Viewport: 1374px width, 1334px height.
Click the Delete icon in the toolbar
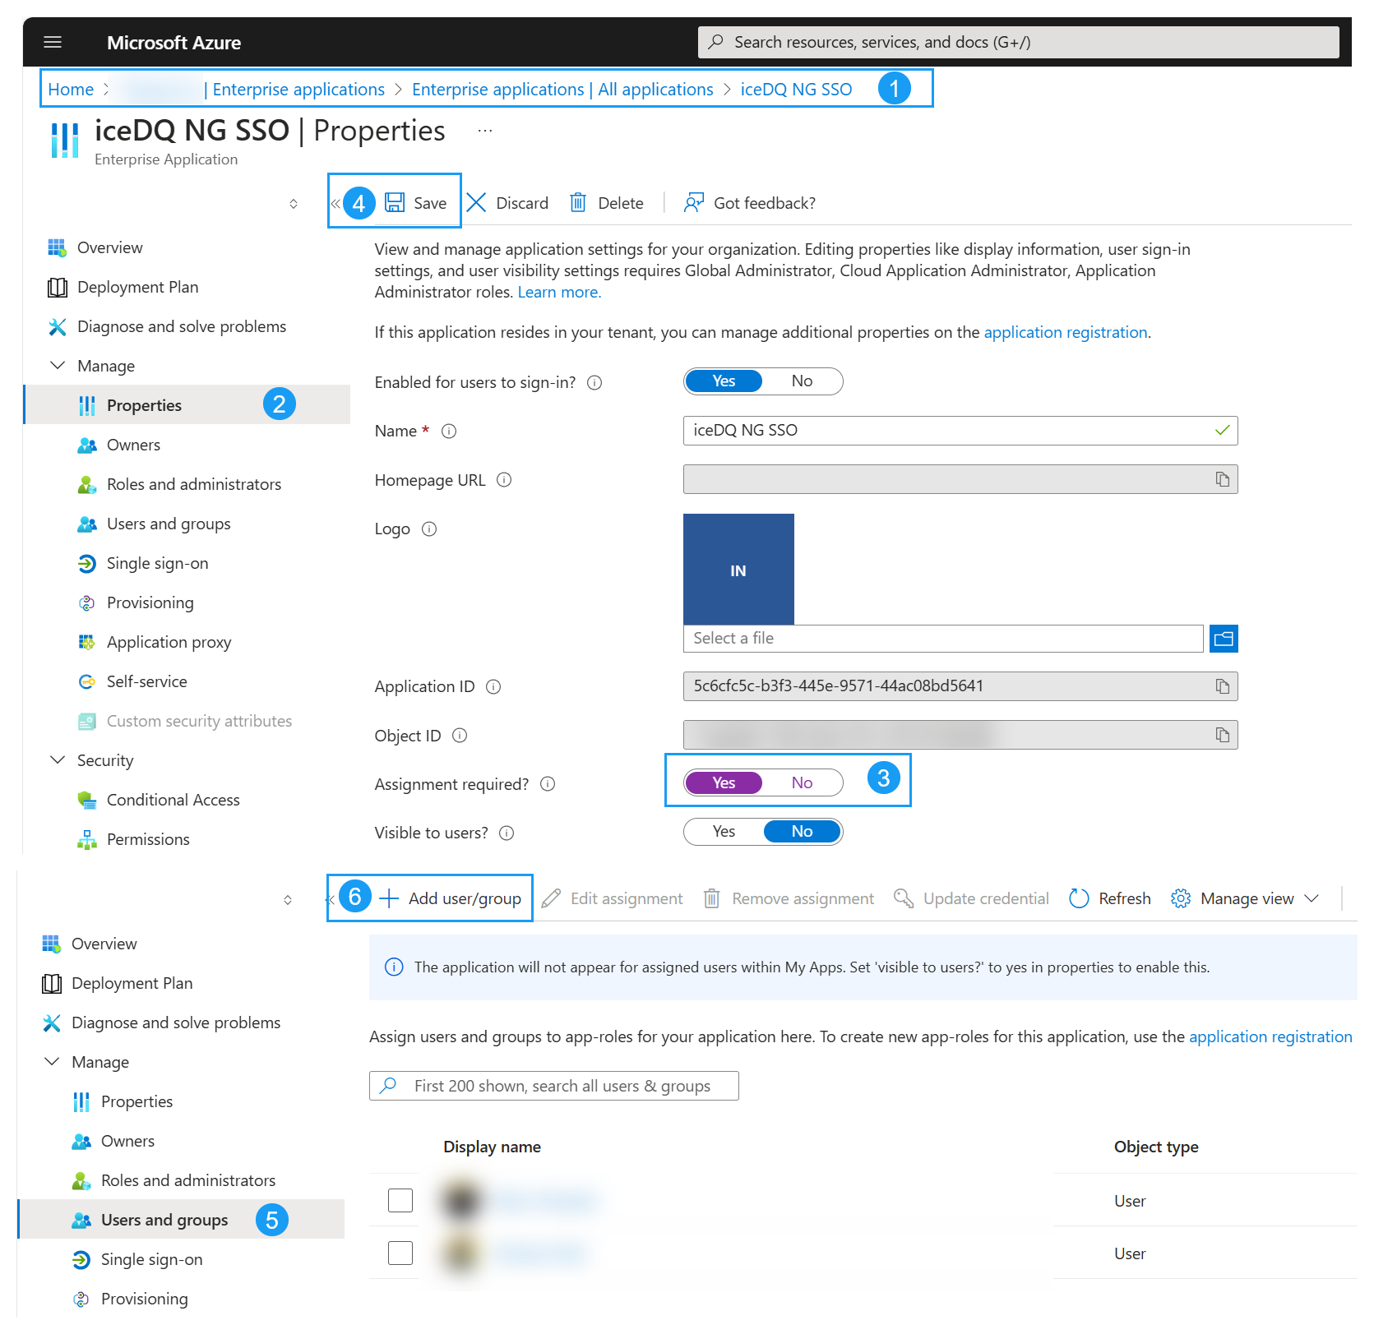[579, 202]
